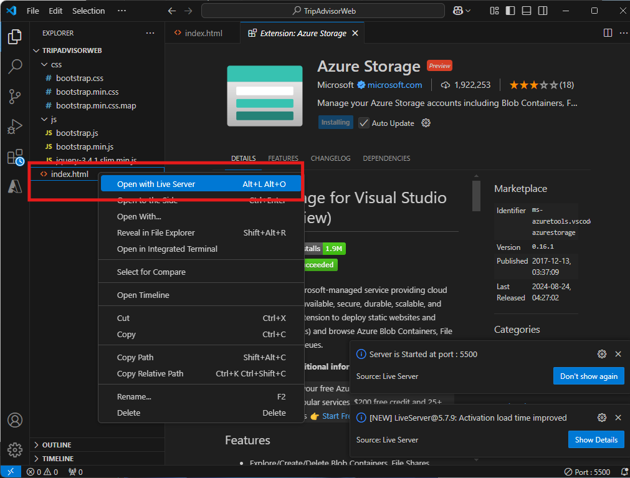The height and width of the screenshot is (478, 630).
Task: Open settings gear on Server Started notification
Action: pyautogui.click(x=602, y=354)
